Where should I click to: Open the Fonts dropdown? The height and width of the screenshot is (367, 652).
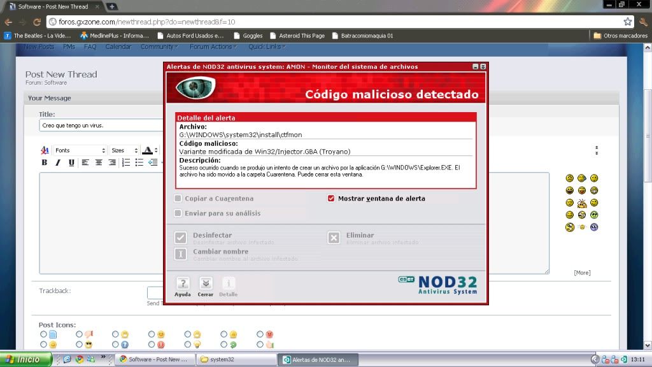click(x=80, y=150)
